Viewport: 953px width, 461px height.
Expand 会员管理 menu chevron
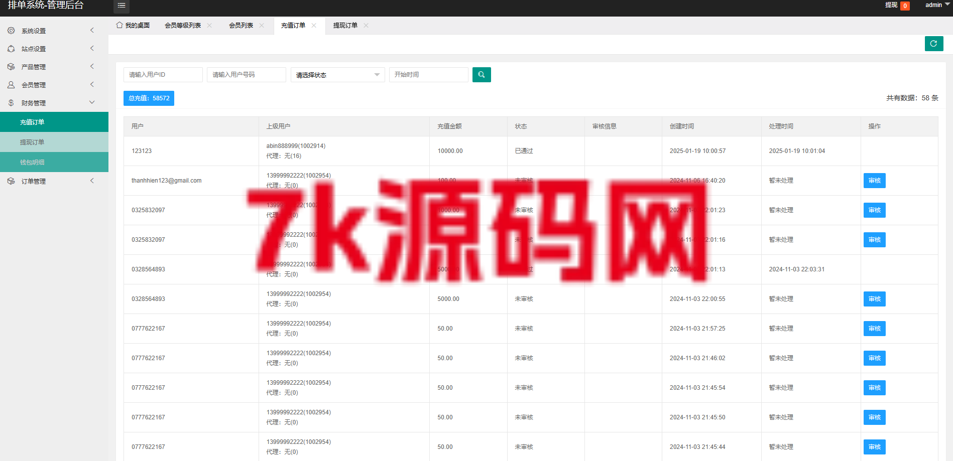pyautogui.click(x=92, y=85)
